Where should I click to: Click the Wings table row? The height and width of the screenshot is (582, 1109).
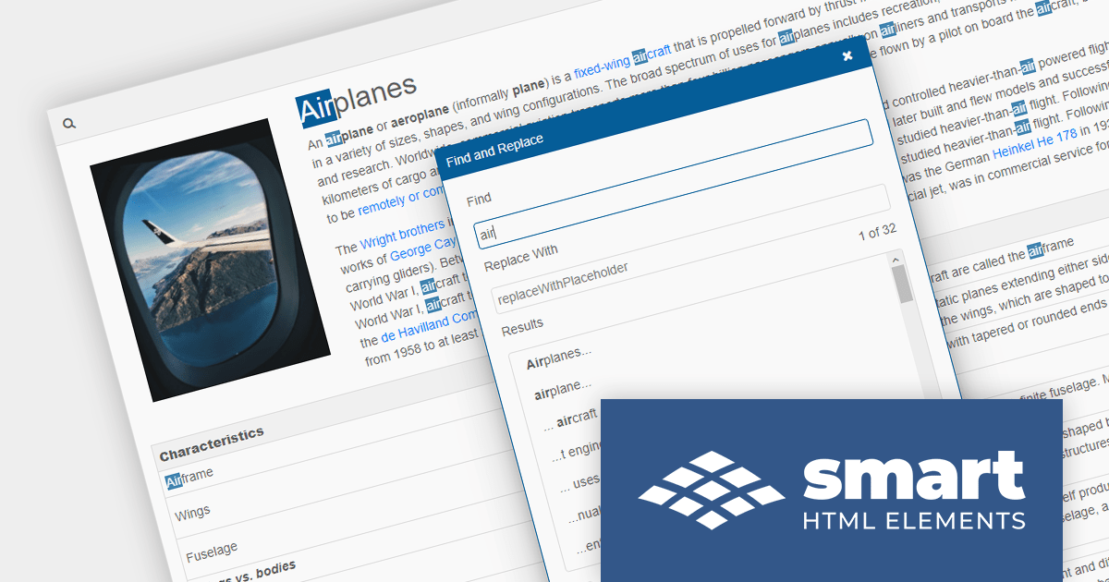(x=192, y=511)
